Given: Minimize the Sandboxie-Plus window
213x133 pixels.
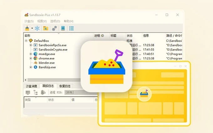Looking at the screenshot, I should [157, 15].
